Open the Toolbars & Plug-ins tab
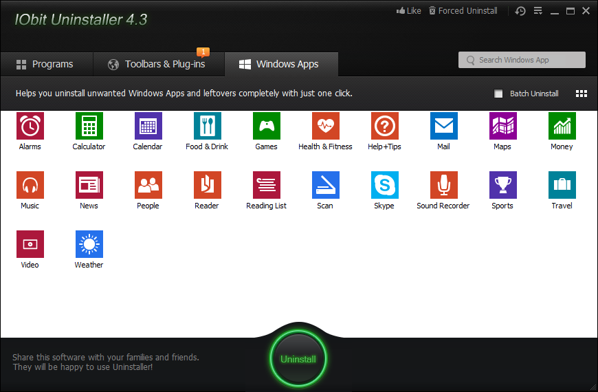Screen dimensions: 598x392 tap(159, 64)
